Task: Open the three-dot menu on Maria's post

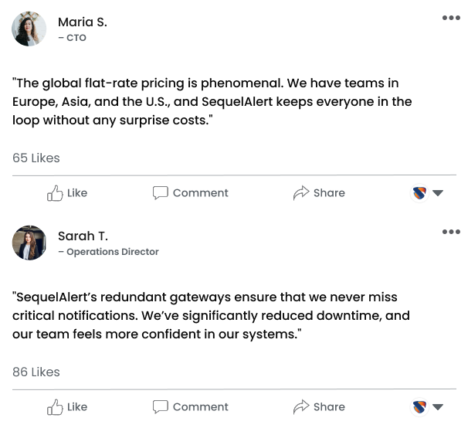Action: click(451, 19)
